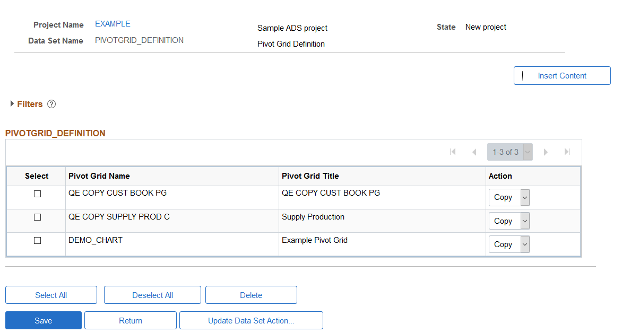This screenshot has width=622, height=333.
Task: Save the project data set
Action: (x=43, y=320)
